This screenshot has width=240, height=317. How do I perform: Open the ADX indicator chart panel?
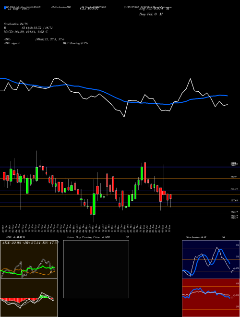click(x=29, y=259)
